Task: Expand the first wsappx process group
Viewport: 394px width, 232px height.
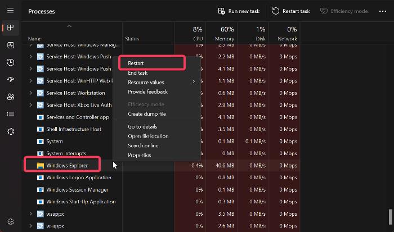Action: coord(30,213)
